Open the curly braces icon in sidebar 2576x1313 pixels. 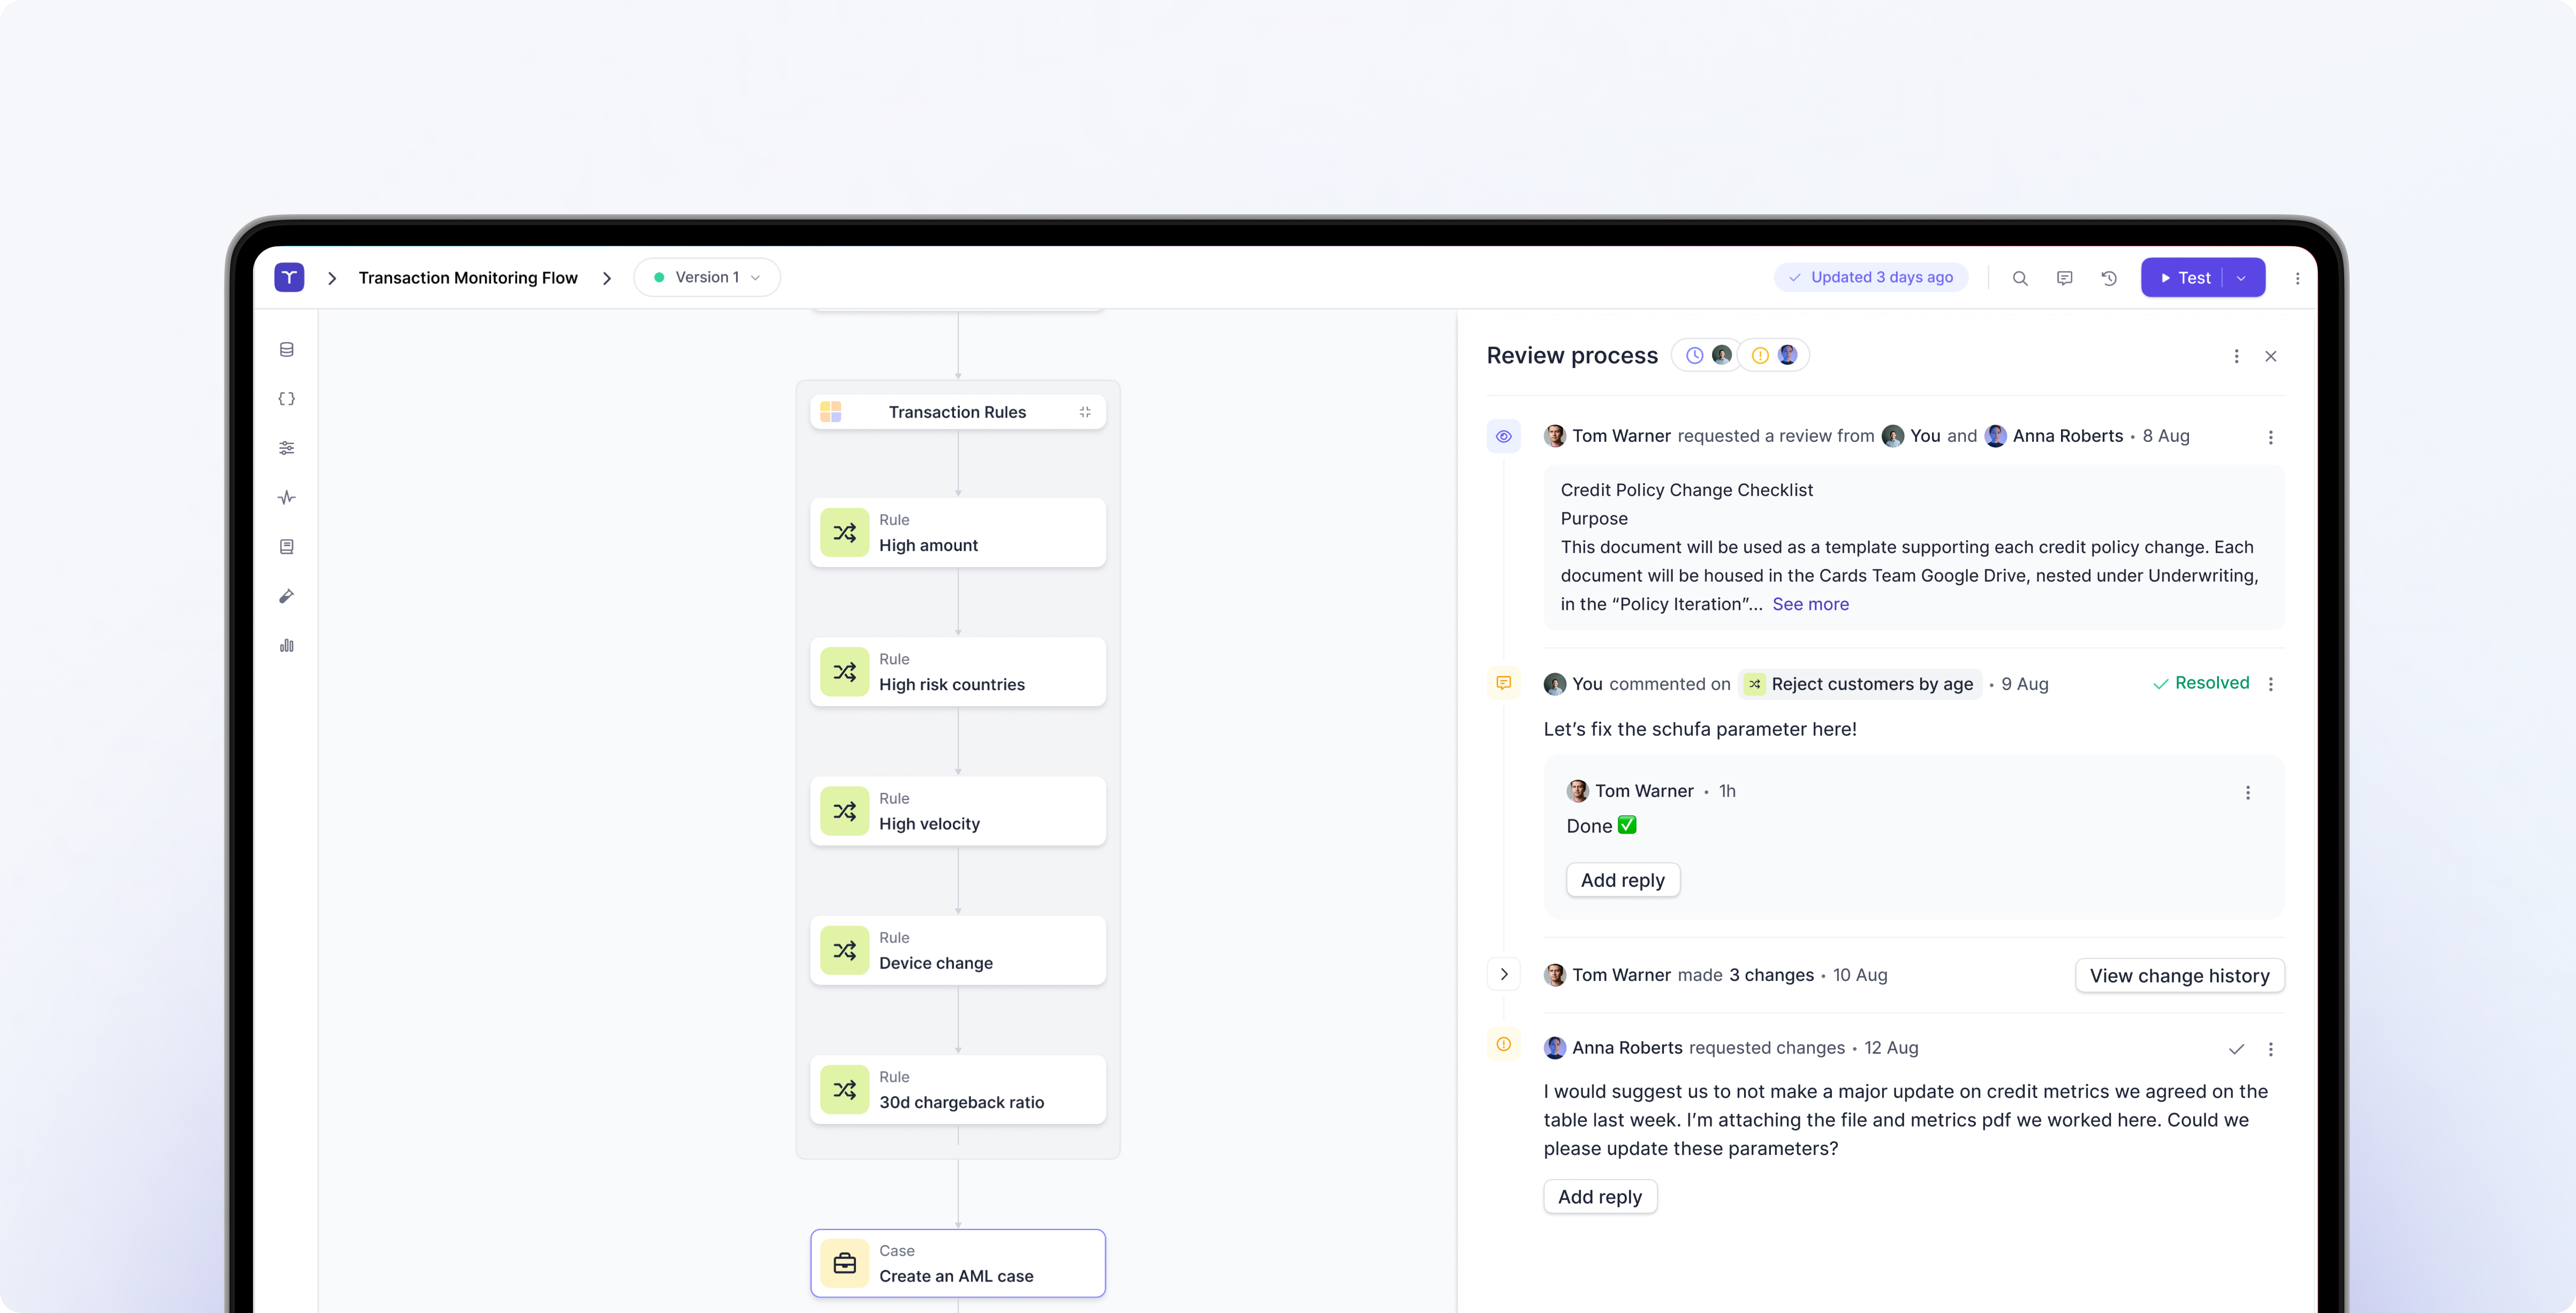(287, 399)
